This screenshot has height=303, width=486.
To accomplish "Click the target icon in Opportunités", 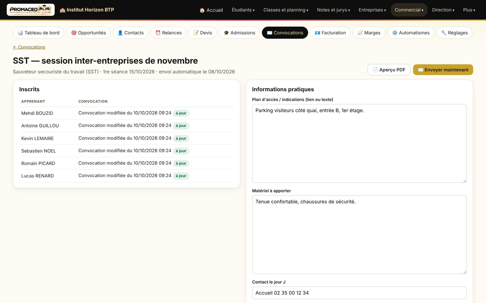I will point(74,33).
